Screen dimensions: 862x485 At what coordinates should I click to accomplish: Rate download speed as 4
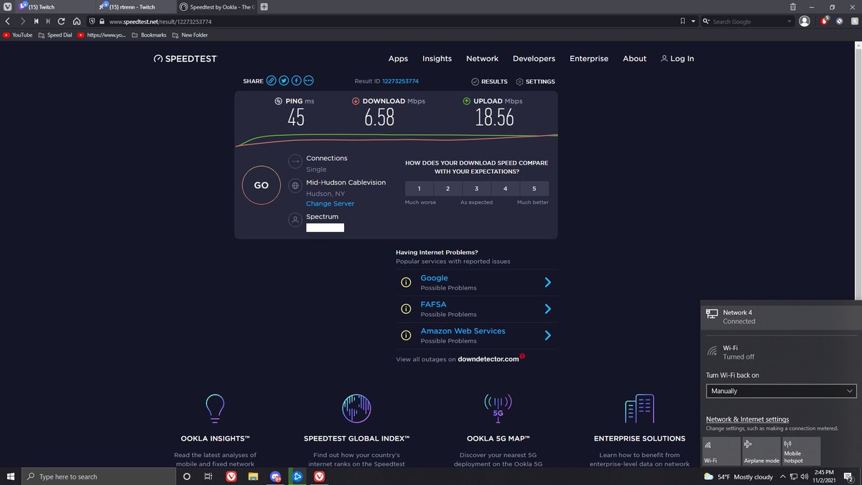click(x=506, y=188)
